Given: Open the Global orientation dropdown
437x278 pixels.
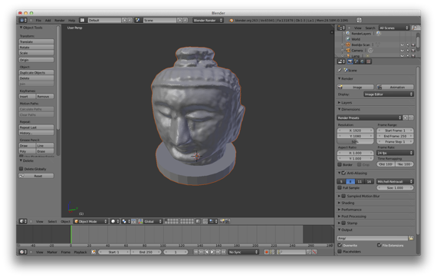Looking at the screenshot, I should pos(153,221).
